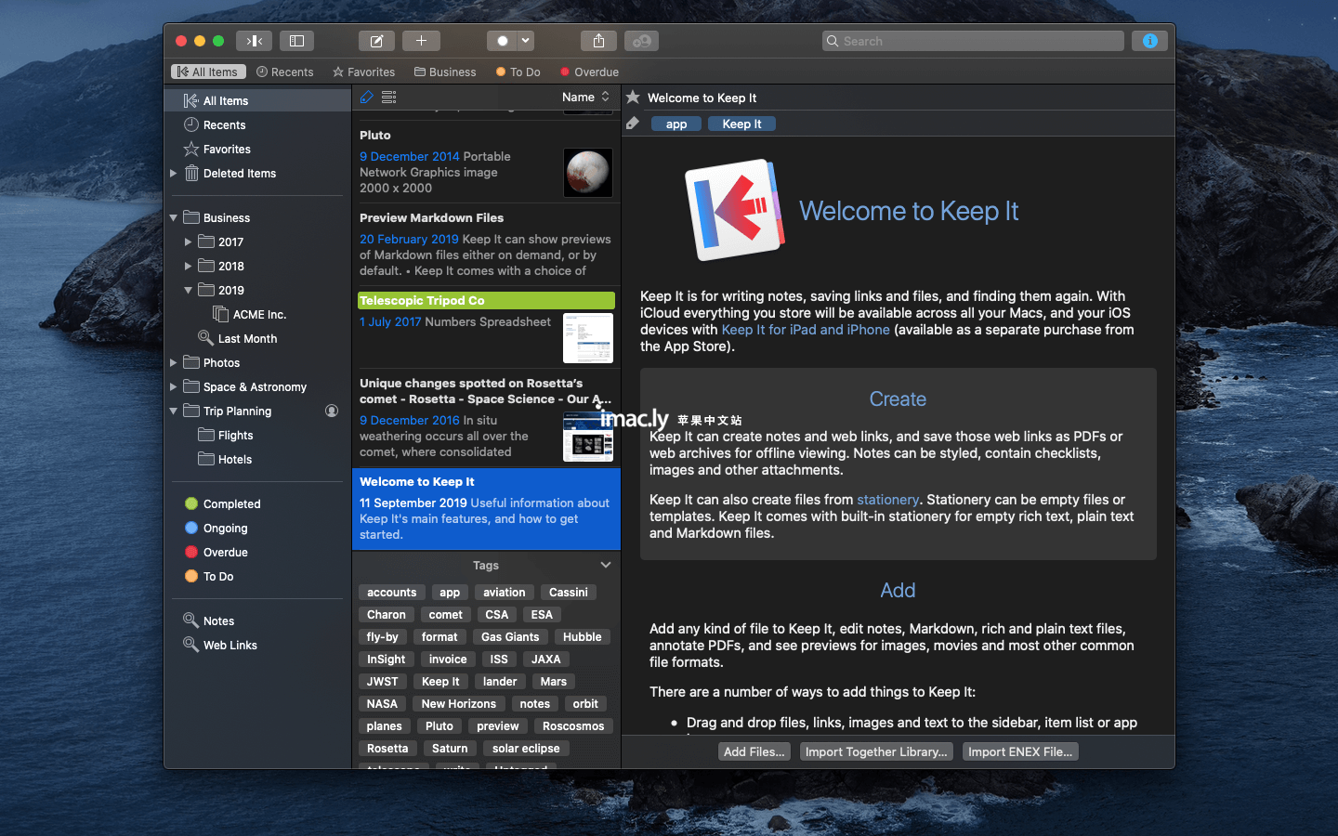The image size is (1338, 836).
Task: Filter by the Hubble tag
Action: click(x=582, y=637)
